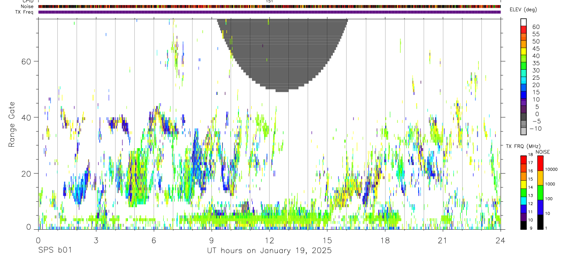Click the 'NOISE' legend title above its colorbar
This screenshot has height=260, width=563.
542,152
